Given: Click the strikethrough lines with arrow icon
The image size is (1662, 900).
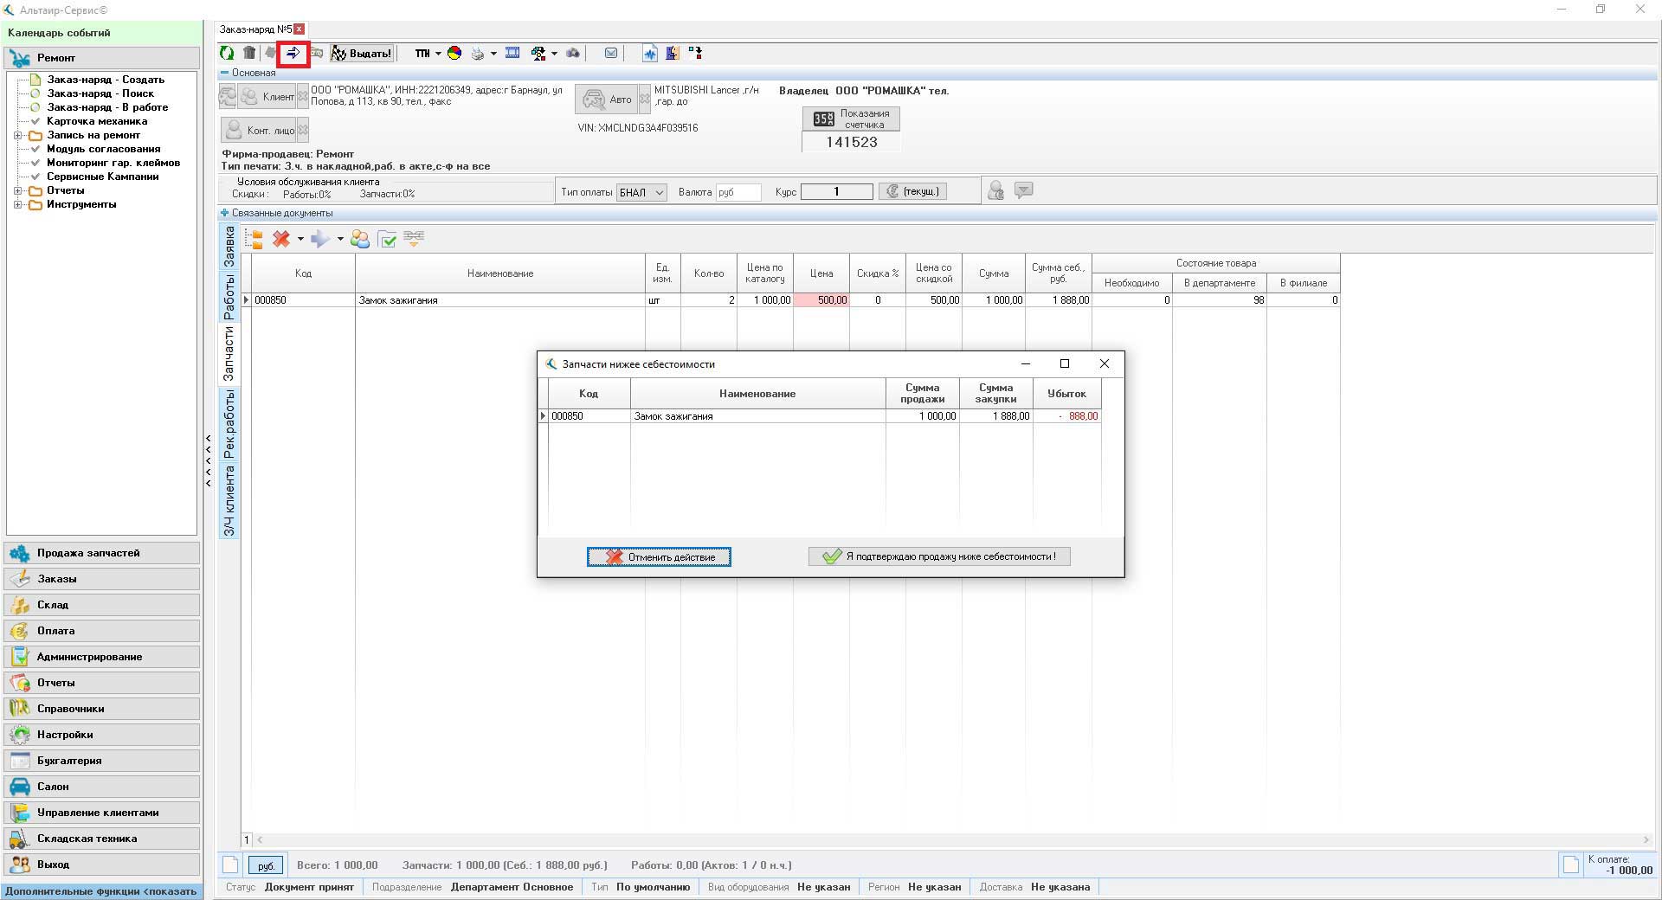Looking at the screenshot, I should [414, 238].
